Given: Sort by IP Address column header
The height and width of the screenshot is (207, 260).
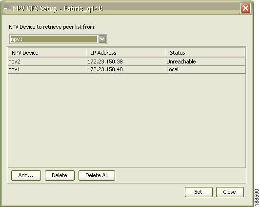Looking at the screenshot, I should click(x=126, y=53).
